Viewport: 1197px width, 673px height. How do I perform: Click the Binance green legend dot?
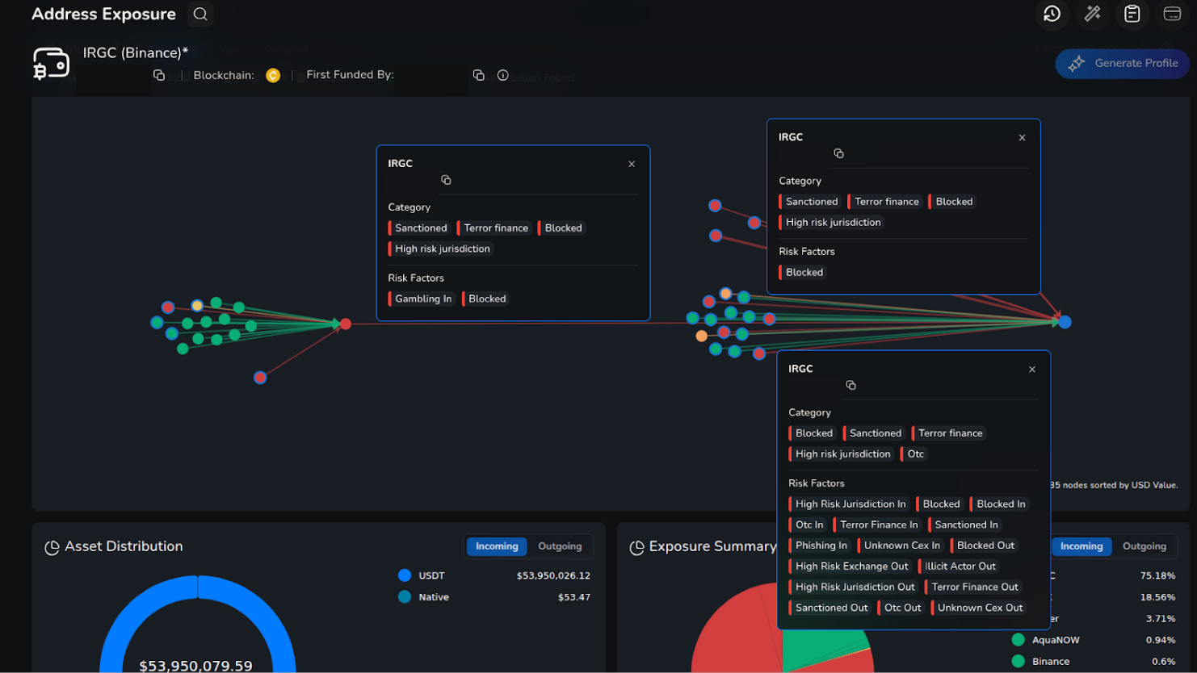pyautogui.click(x=1018, y=661)
